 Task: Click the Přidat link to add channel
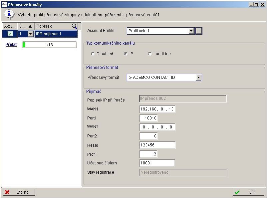tap(11, 45)
